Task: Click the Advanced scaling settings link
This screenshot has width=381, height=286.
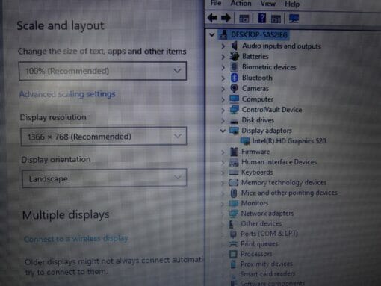Action: point(67,94)
